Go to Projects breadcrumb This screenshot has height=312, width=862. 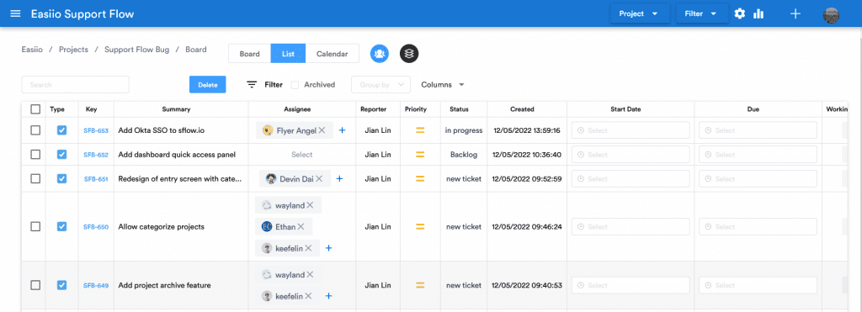[x=74, y=50]
